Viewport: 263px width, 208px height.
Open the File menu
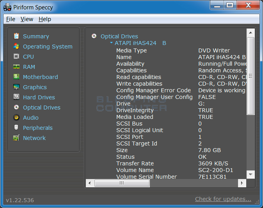(x=11, y=19)
